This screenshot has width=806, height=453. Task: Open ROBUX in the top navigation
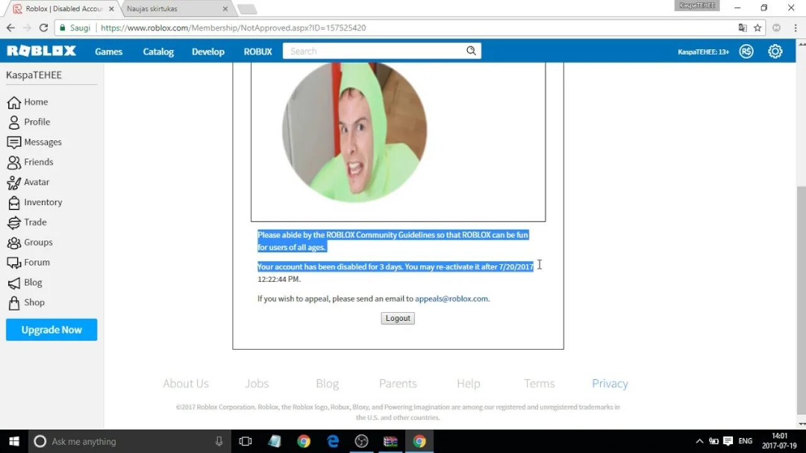pyautogui.click(x=258, y=52)
